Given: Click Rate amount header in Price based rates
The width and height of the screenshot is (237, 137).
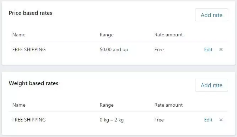Looking at the screenshot, I should click(168, 35).
